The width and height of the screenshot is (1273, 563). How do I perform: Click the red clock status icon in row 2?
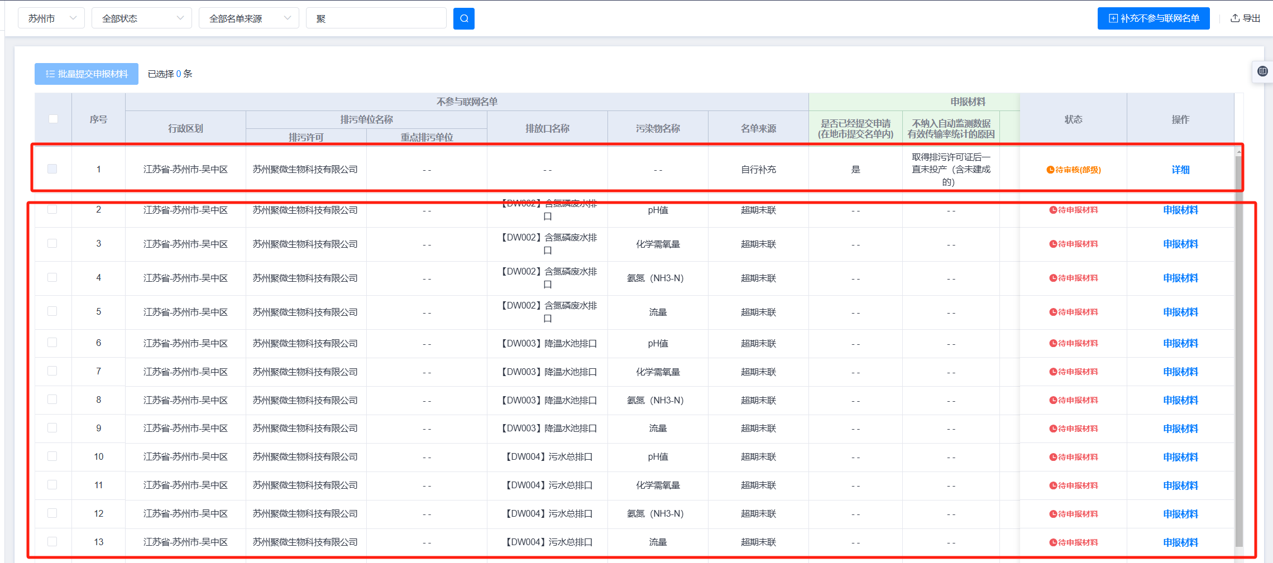tap(1053, 210)
